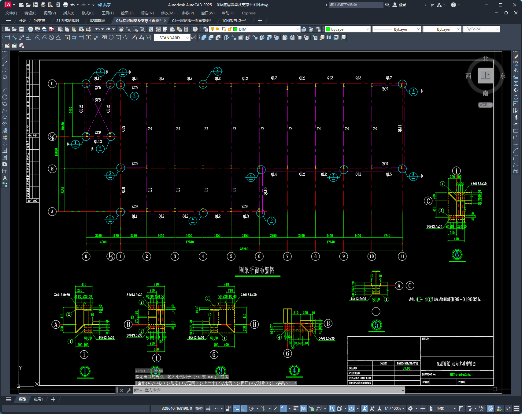522x414 pixels.
Task: Select the Diameter dimension tool
Action: coord(51,37)
